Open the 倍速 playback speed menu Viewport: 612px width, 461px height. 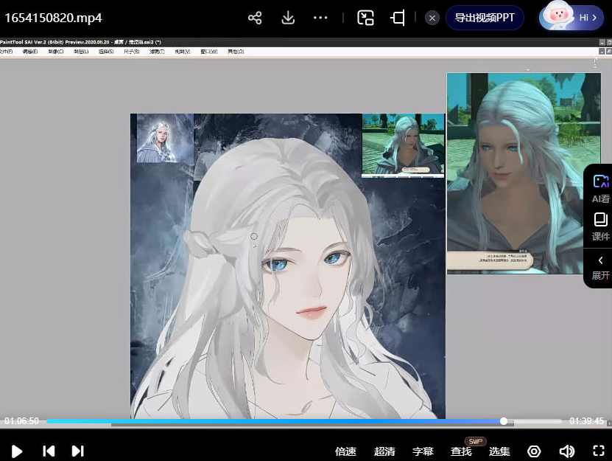345,451
